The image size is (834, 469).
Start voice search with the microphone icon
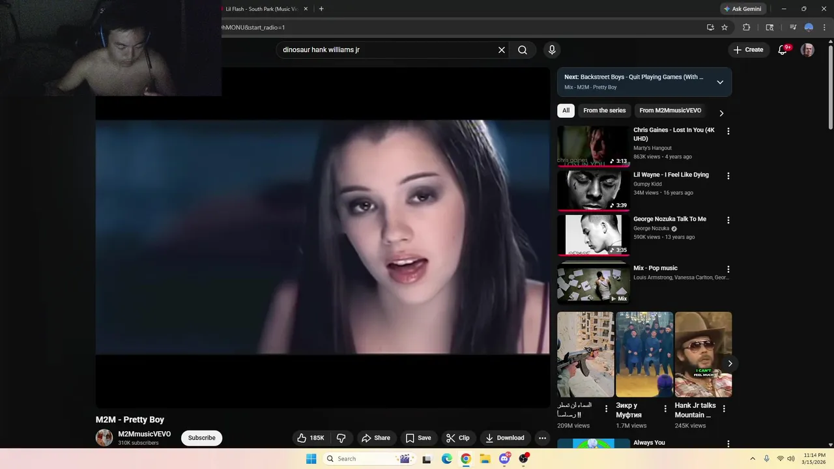coord(552,50)
